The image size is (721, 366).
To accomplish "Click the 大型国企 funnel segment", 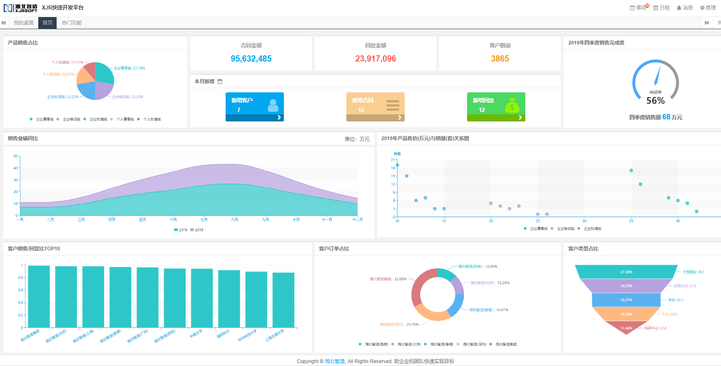I will (626, 272).
